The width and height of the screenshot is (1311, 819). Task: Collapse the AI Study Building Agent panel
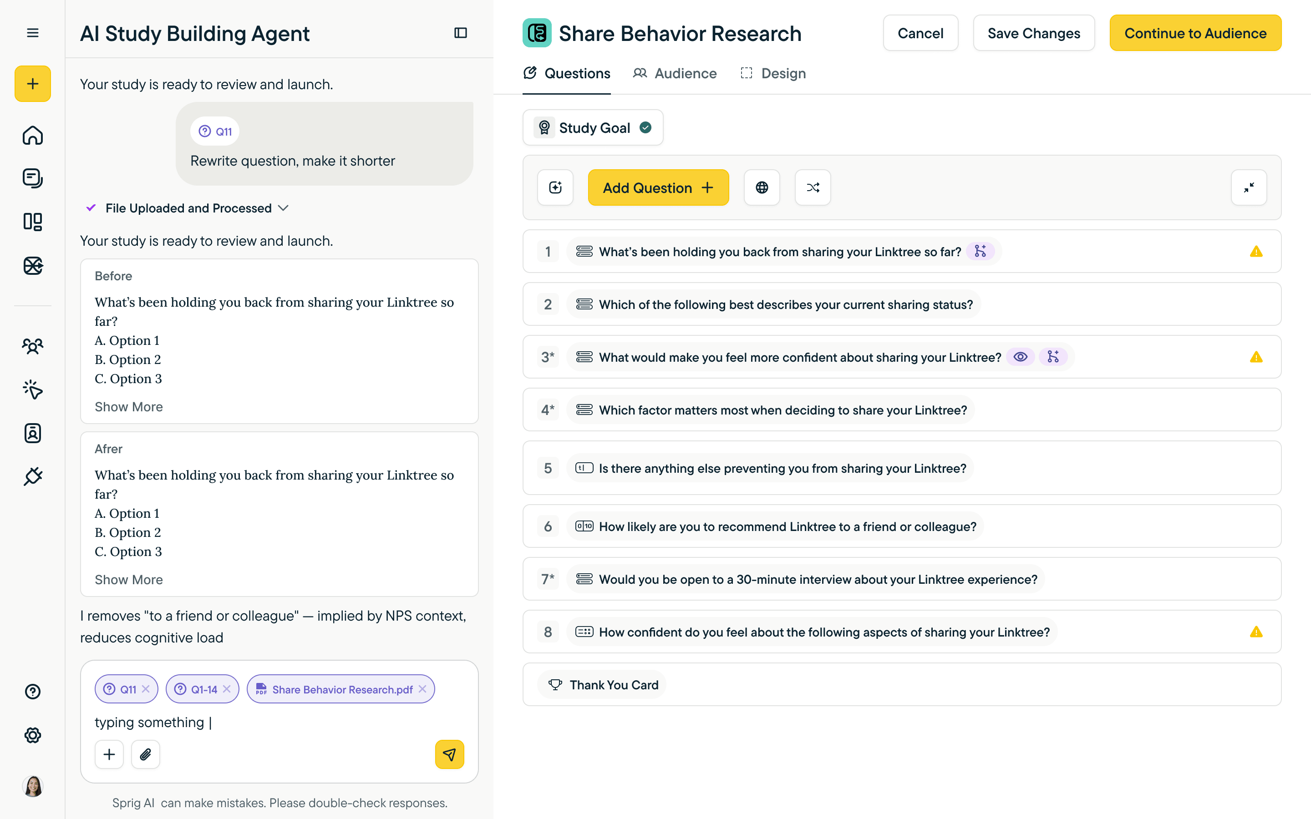click(461, 33)
